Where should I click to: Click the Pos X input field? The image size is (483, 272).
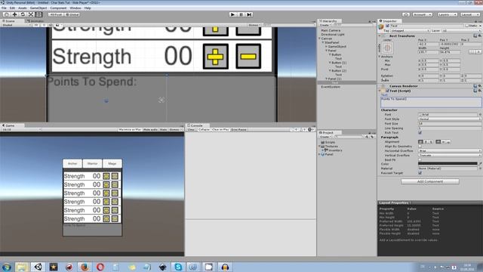tap(428, 44)
